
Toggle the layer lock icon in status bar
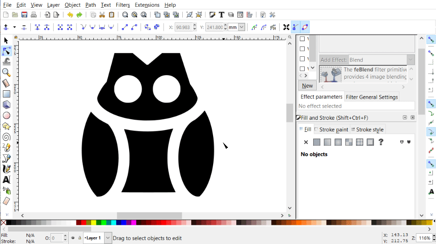[80, 238]
